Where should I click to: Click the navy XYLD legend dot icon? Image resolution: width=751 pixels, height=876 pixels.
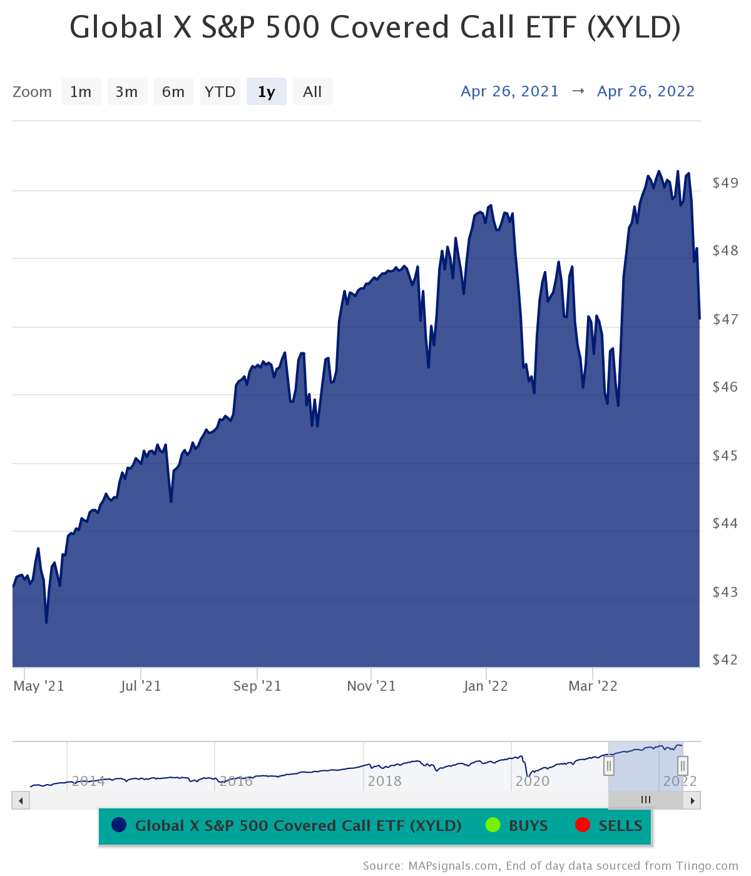coord(119,825)
